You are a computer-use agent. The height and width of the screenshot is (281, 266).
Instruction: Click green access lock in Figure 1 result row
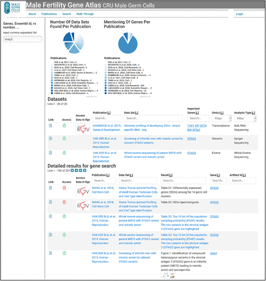(x=64, y=253)
